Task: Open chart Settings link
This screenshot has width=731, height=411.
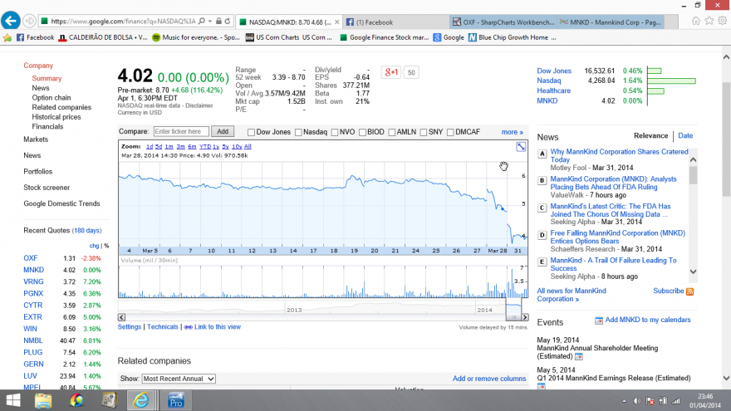Action: (129, 327)
